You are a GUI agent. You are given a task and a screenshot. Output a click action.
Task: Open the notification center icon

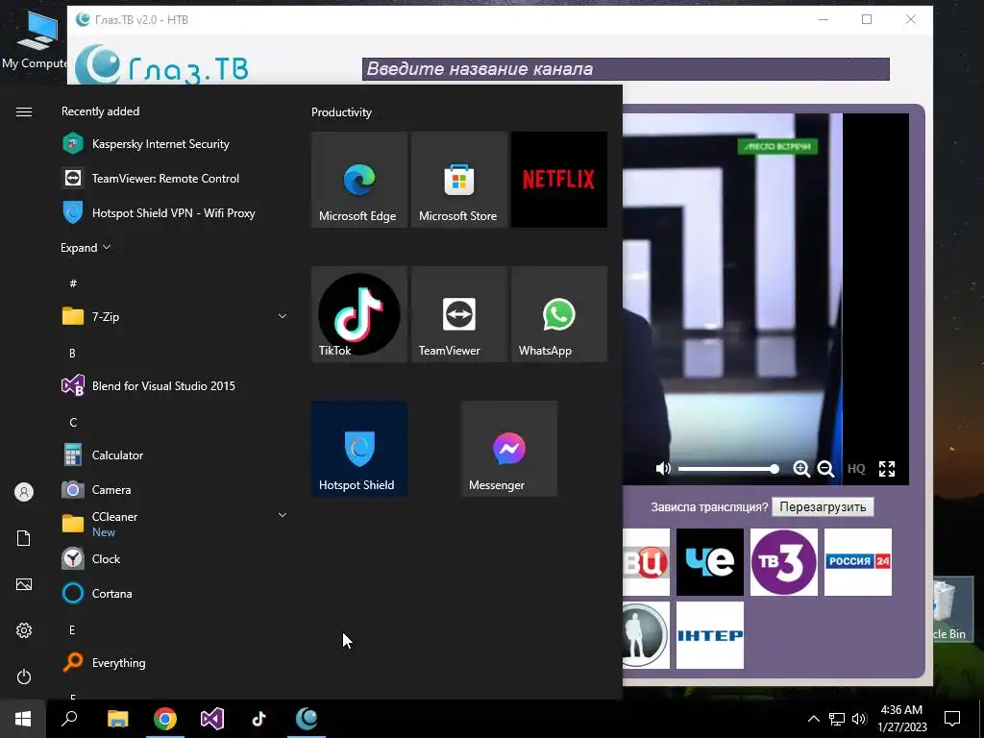pos(952,719)
